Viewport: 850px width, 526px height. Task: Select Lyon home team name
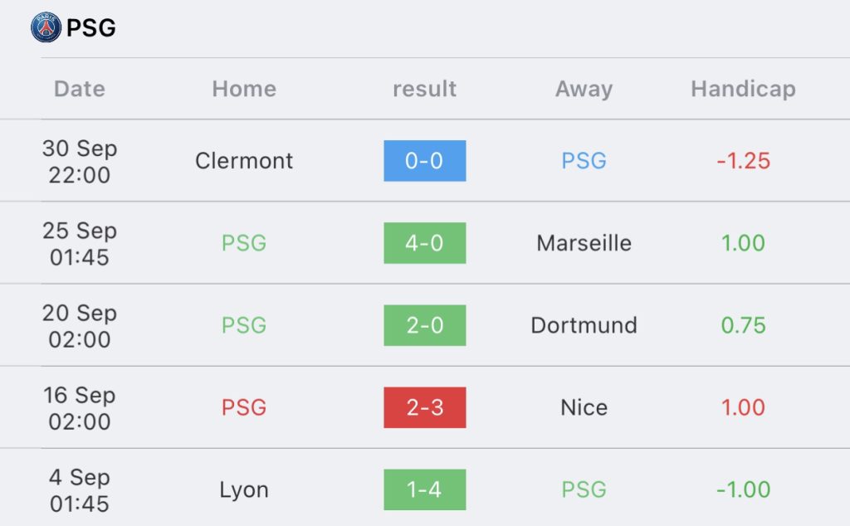(244, 489)
